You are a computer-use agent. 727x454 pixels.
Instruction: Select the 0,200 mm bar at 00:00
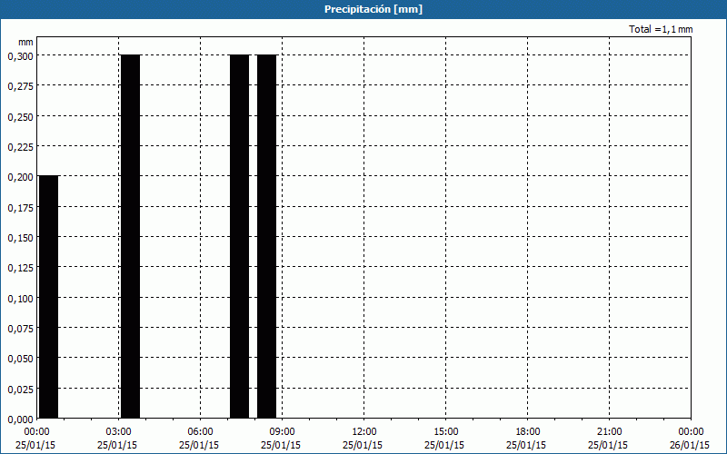click(x=49, y=297)
